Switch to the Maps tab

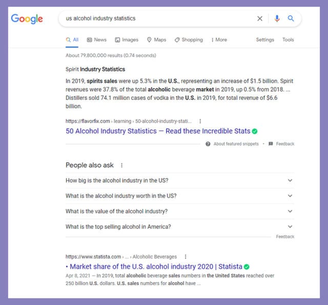tap(156, 40)
